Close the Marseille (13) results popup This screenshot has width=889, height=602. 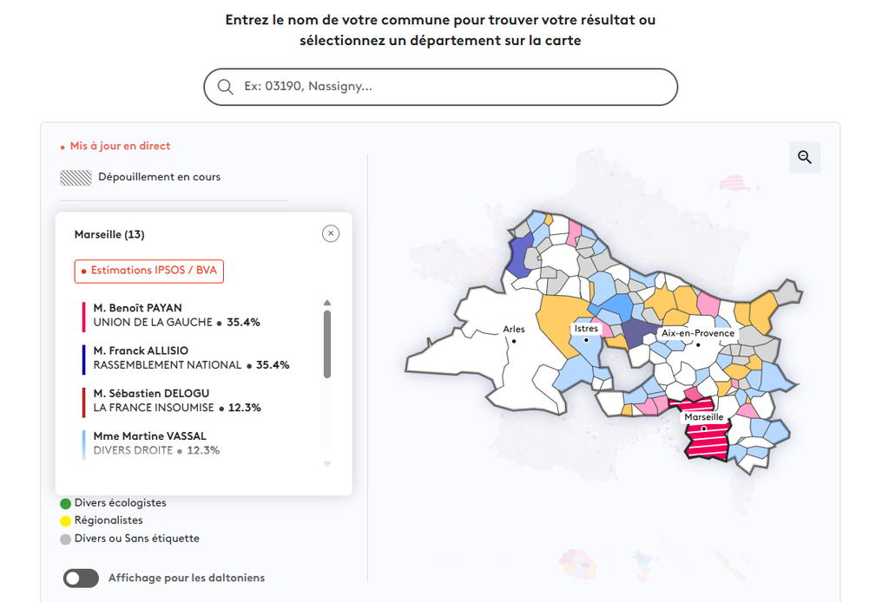pyautogui.click(x=330, y=233)
